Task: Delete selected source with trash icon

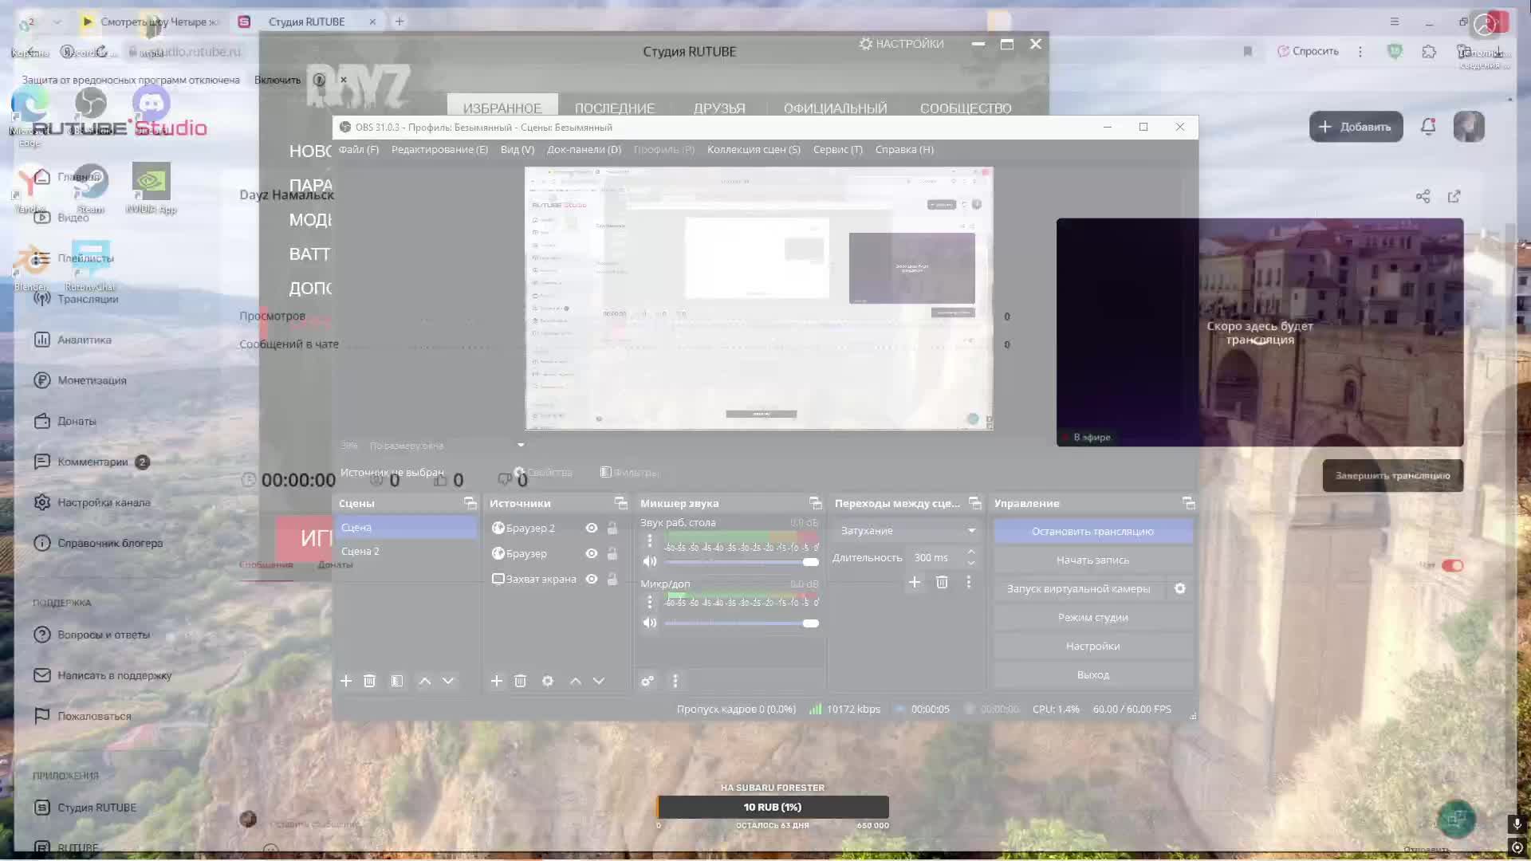Action: tap(520, 681)
